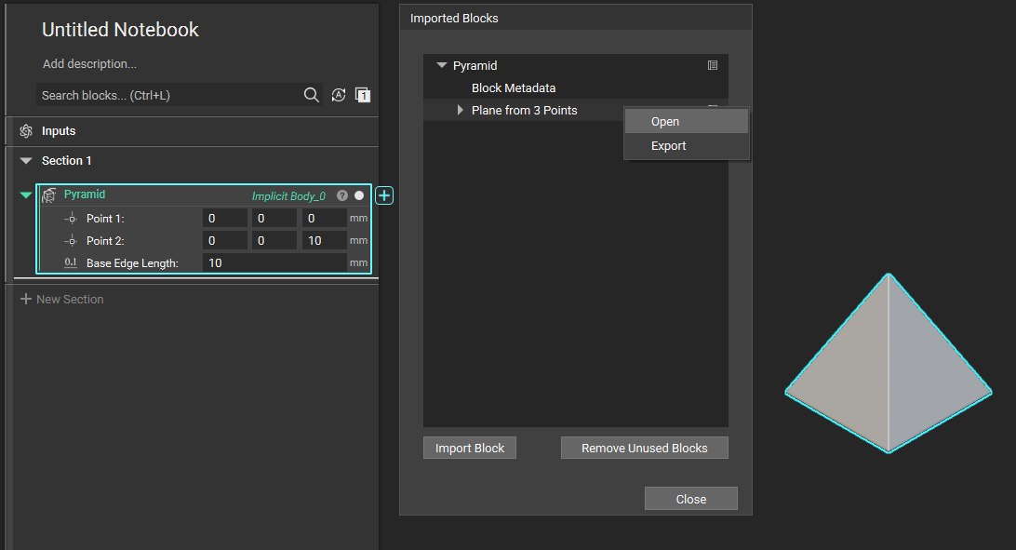The image size is (1016, 550).
Task: Toggle Pyramid block visibility dot
Action: pyautogui.click(x=359, y=195)
